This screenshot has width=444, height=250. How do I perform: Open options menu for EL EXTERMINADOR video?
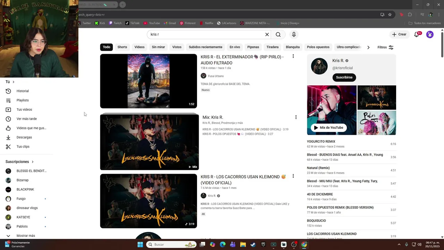click(293, 56)
